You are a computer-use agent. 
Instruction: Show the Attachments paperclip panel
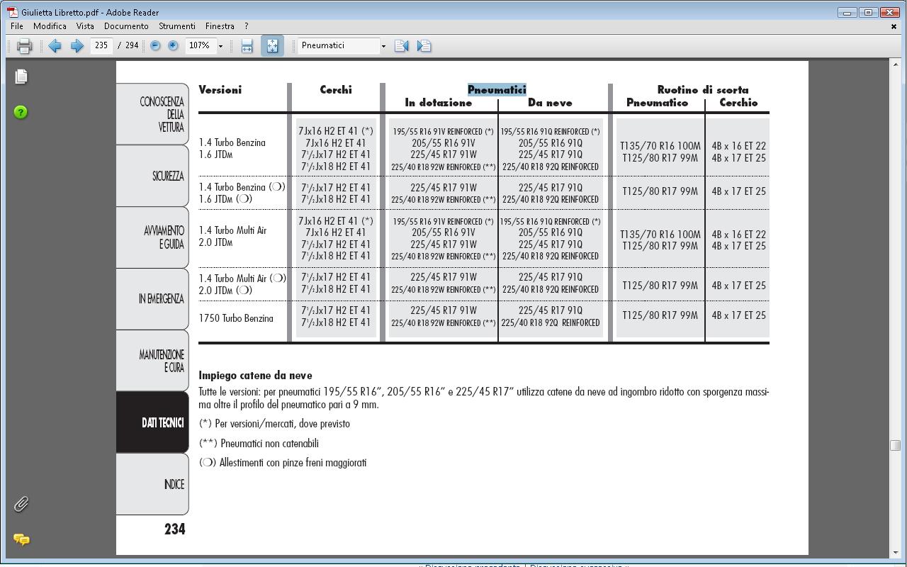[21, 504]
